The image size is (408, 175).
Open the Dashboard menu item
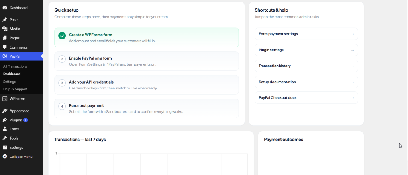click(x=22, y=8)
